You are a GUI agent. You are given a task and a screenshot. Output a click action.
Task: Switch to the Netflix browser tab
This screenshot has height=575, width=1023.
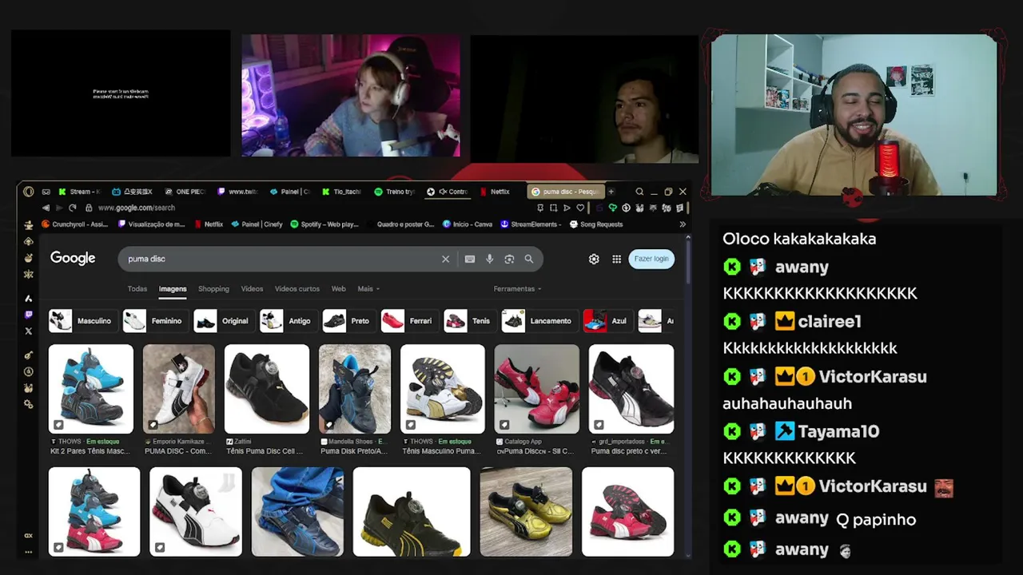(495, 192)
